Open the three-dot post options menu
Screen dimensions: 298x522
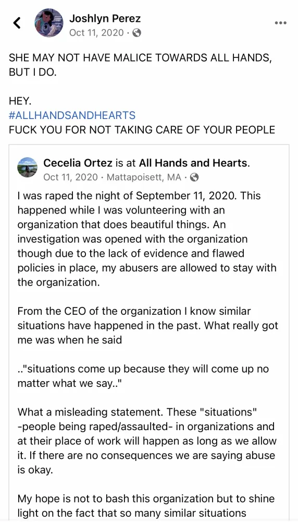(x=281, y=23)
